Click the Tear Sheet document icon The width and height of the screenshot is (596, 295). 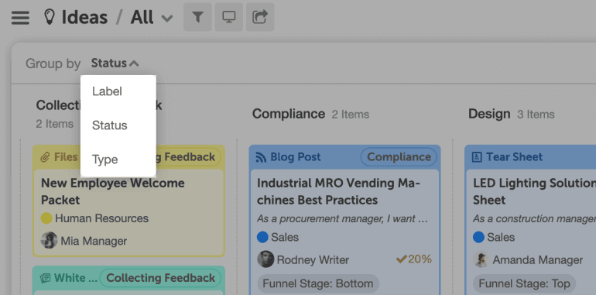pyautogui.click(x=477, y=157)
